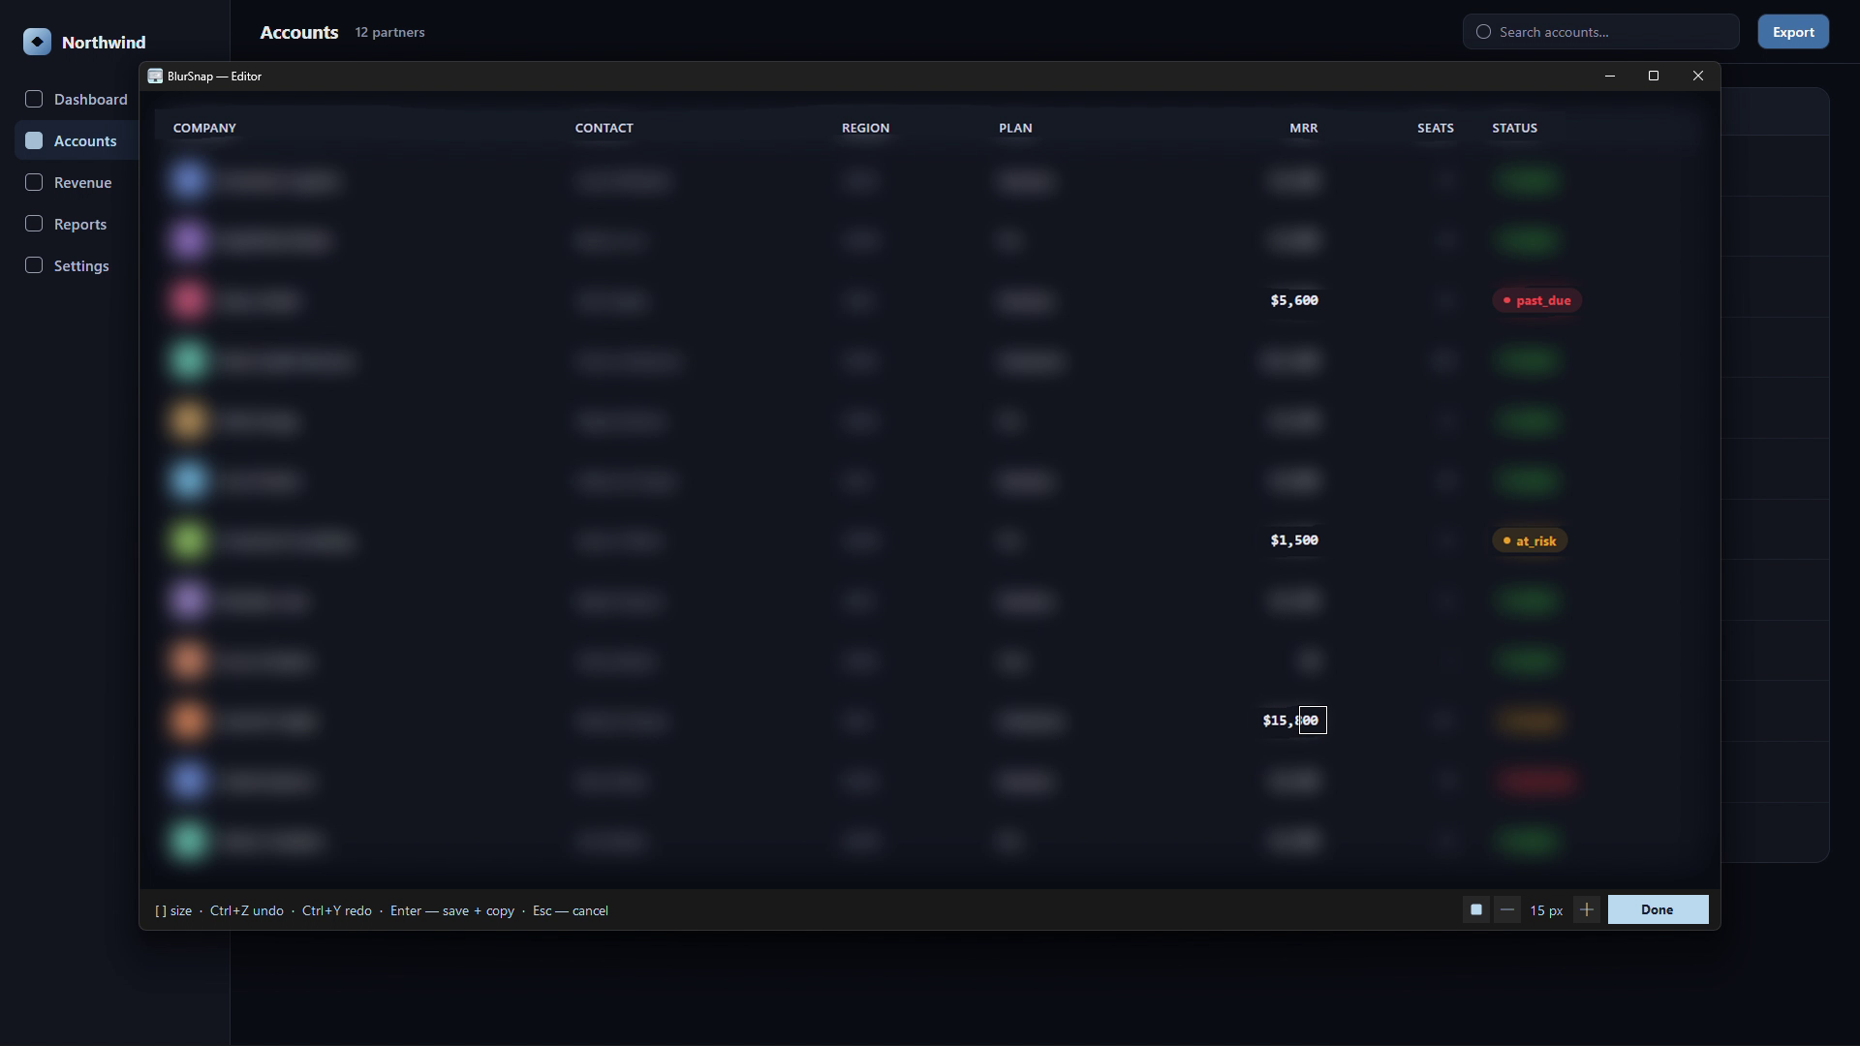
Task: Click the MRR column header
Action: click(x=1303, y=128)
